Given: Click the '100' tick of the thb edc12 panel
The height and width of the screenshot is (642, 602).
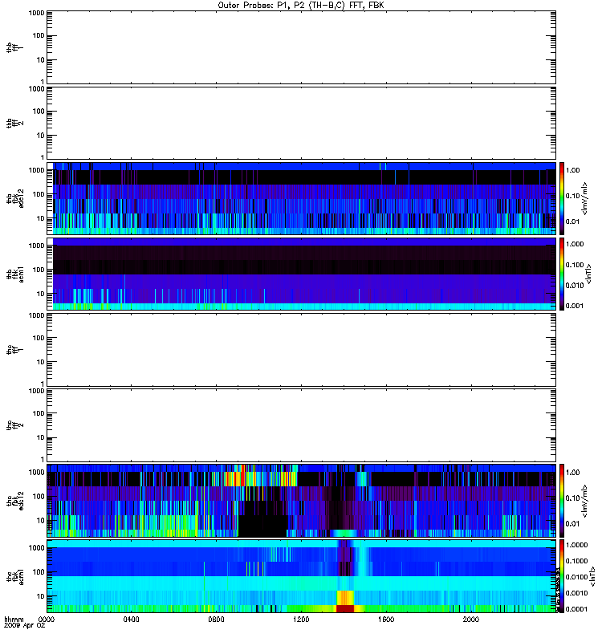Looking at the screenshot, I should [39, 194].
